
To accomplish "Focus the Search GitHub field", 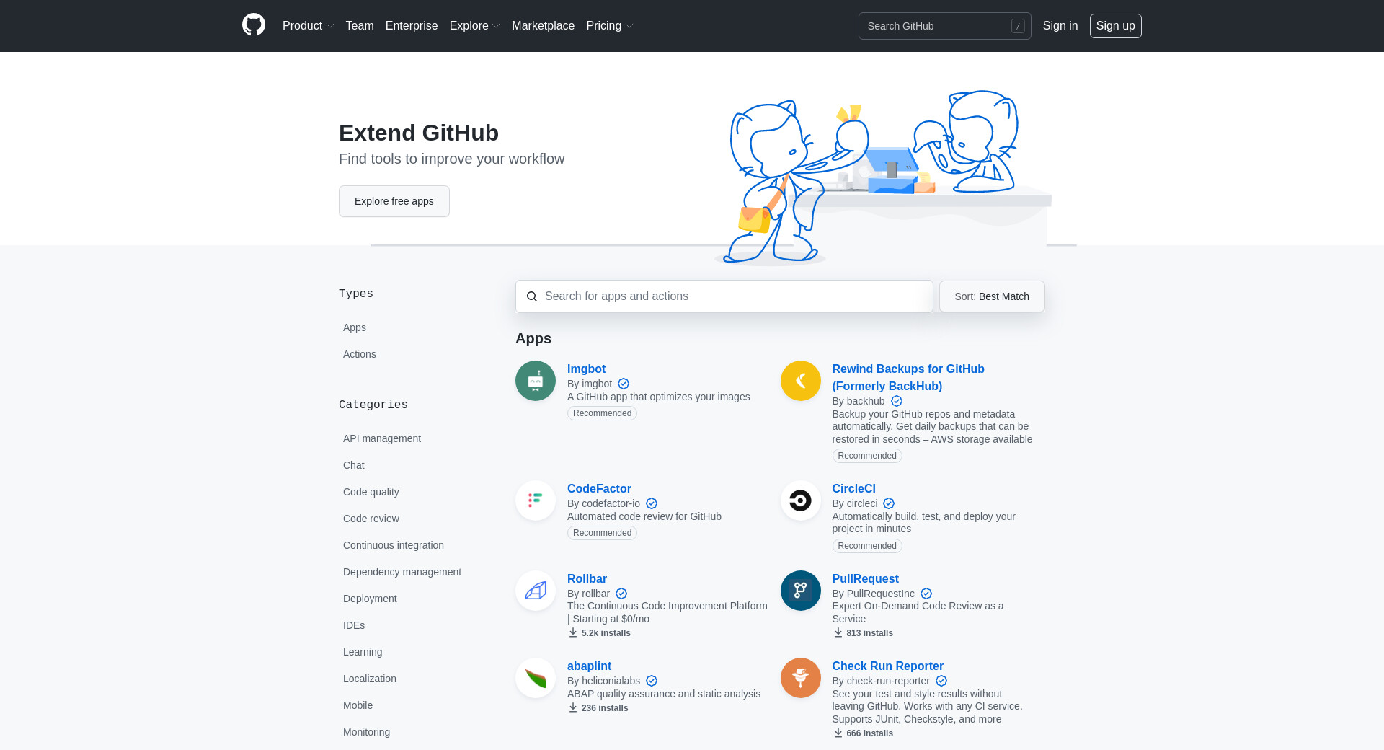I will coord(944,26).
